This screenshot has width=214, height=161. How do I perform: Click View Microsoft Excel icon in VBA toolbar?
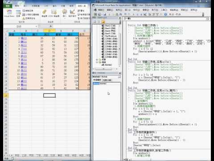(x=95, y=14)
